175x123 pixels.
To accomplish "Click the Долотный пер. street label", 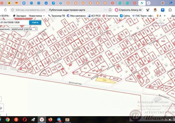I will [x=75, y=83].
